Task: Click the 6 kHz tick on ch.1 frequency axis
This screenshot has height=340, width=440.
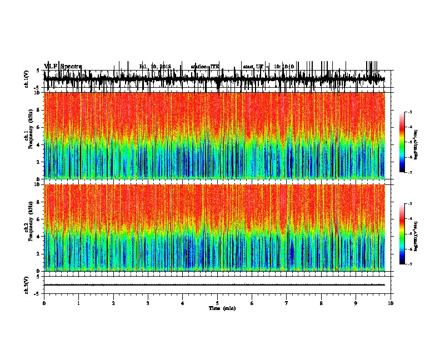Action: coord(39,127)
